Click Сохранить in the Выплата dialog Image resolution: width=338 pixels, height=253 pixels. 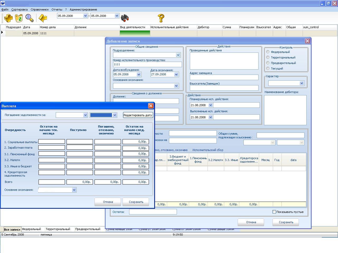[x=136, y=202]
